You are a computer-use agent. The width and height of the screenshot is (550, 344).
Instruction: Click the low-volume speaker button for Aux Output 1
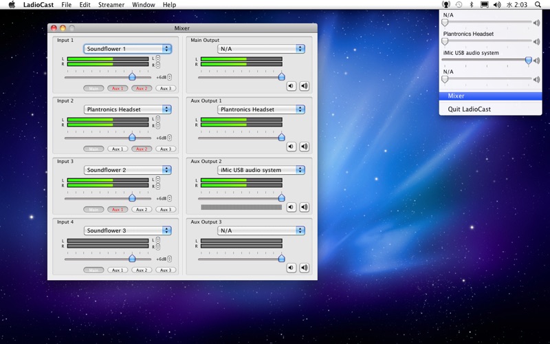(x=291, y=147)
